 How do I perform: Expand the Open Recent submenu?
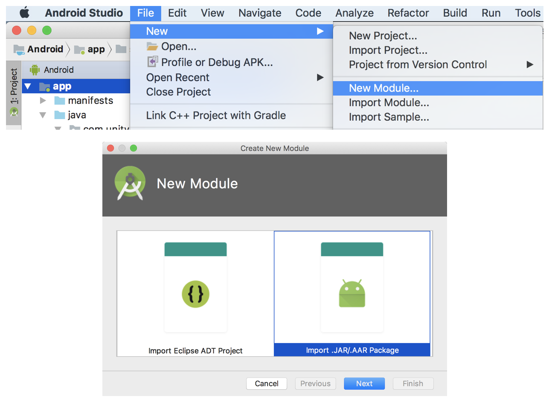[x=231, y=77]
